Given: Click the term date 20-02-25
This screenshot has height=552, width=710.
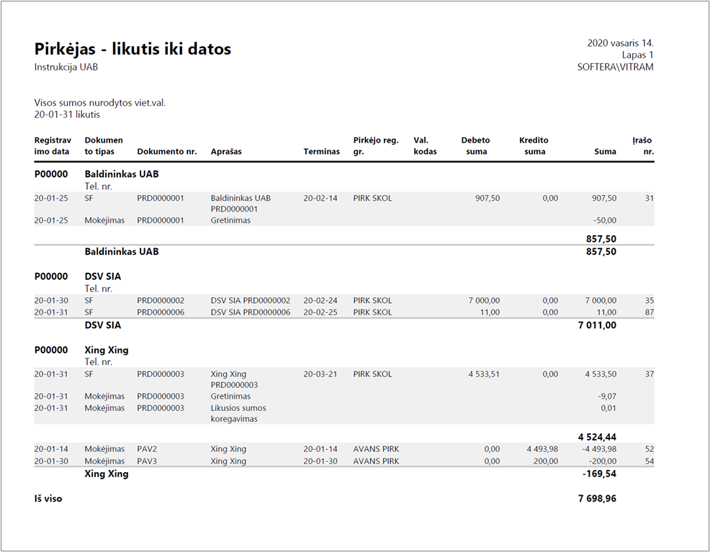Looking at the screenshot, I should tap(320, 312).
